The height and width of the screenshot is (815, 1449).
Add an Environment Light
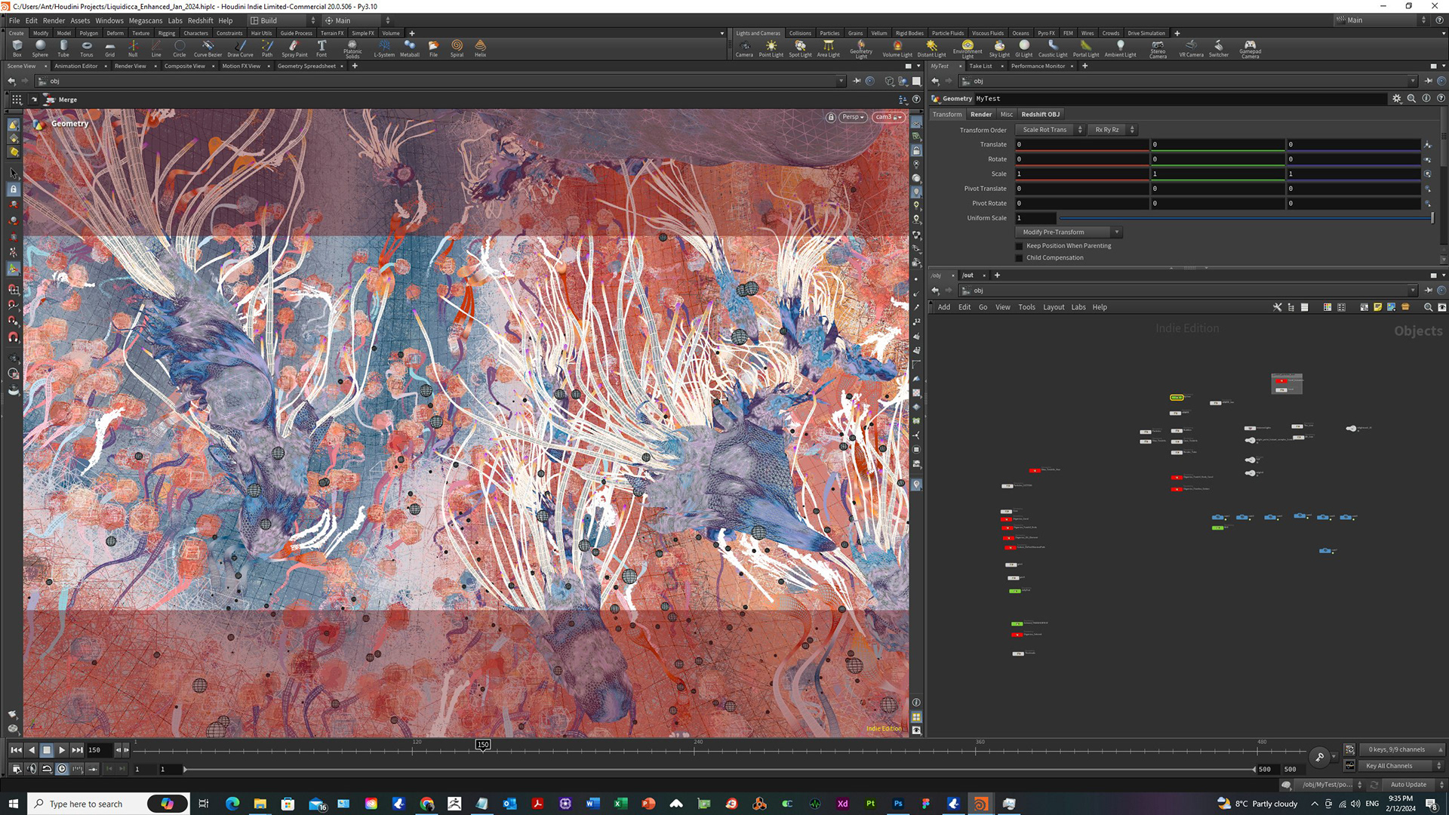pyautogui.click(x=968, y=48)
